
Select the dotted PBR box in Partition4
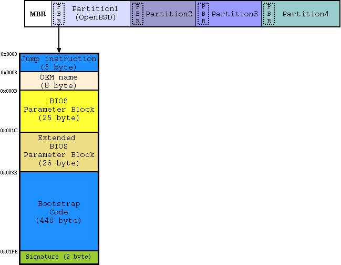pos(268,14)
